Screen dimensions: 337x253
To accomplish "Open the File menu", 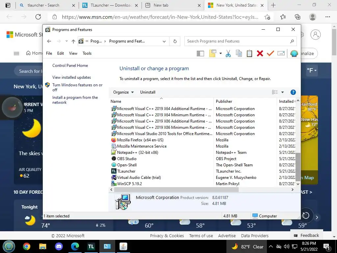I will click(49, 53).
